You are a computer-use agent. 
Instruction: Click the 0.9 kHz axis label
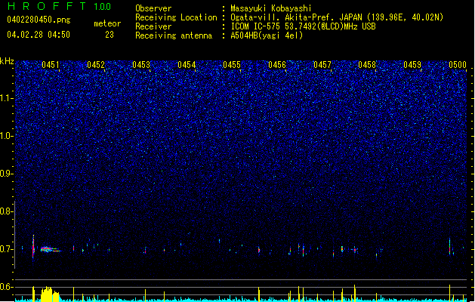6,174
